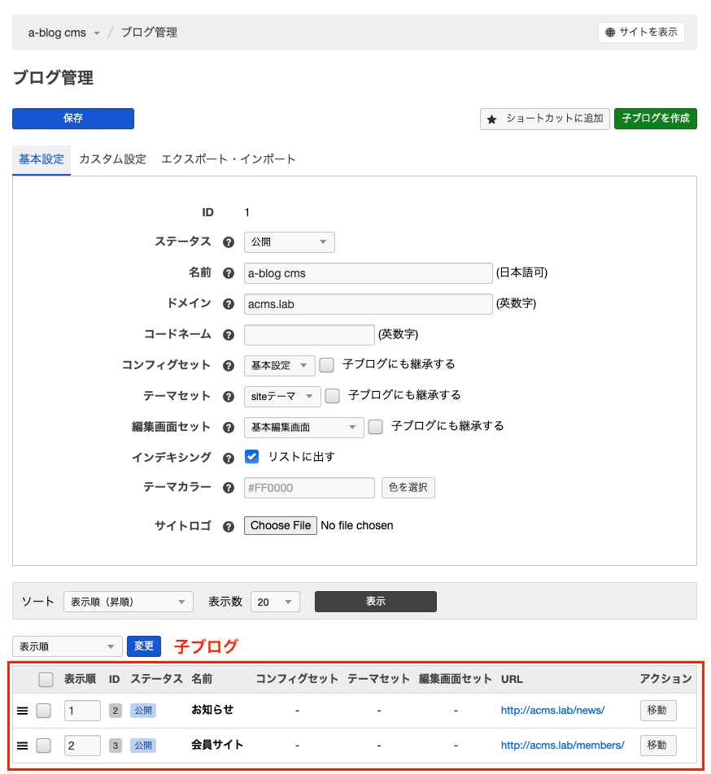Open the エクスポート・インポート tab
The width and height of the screenshot is (711, 774).
pyautogui.click(x=228, y=159)
